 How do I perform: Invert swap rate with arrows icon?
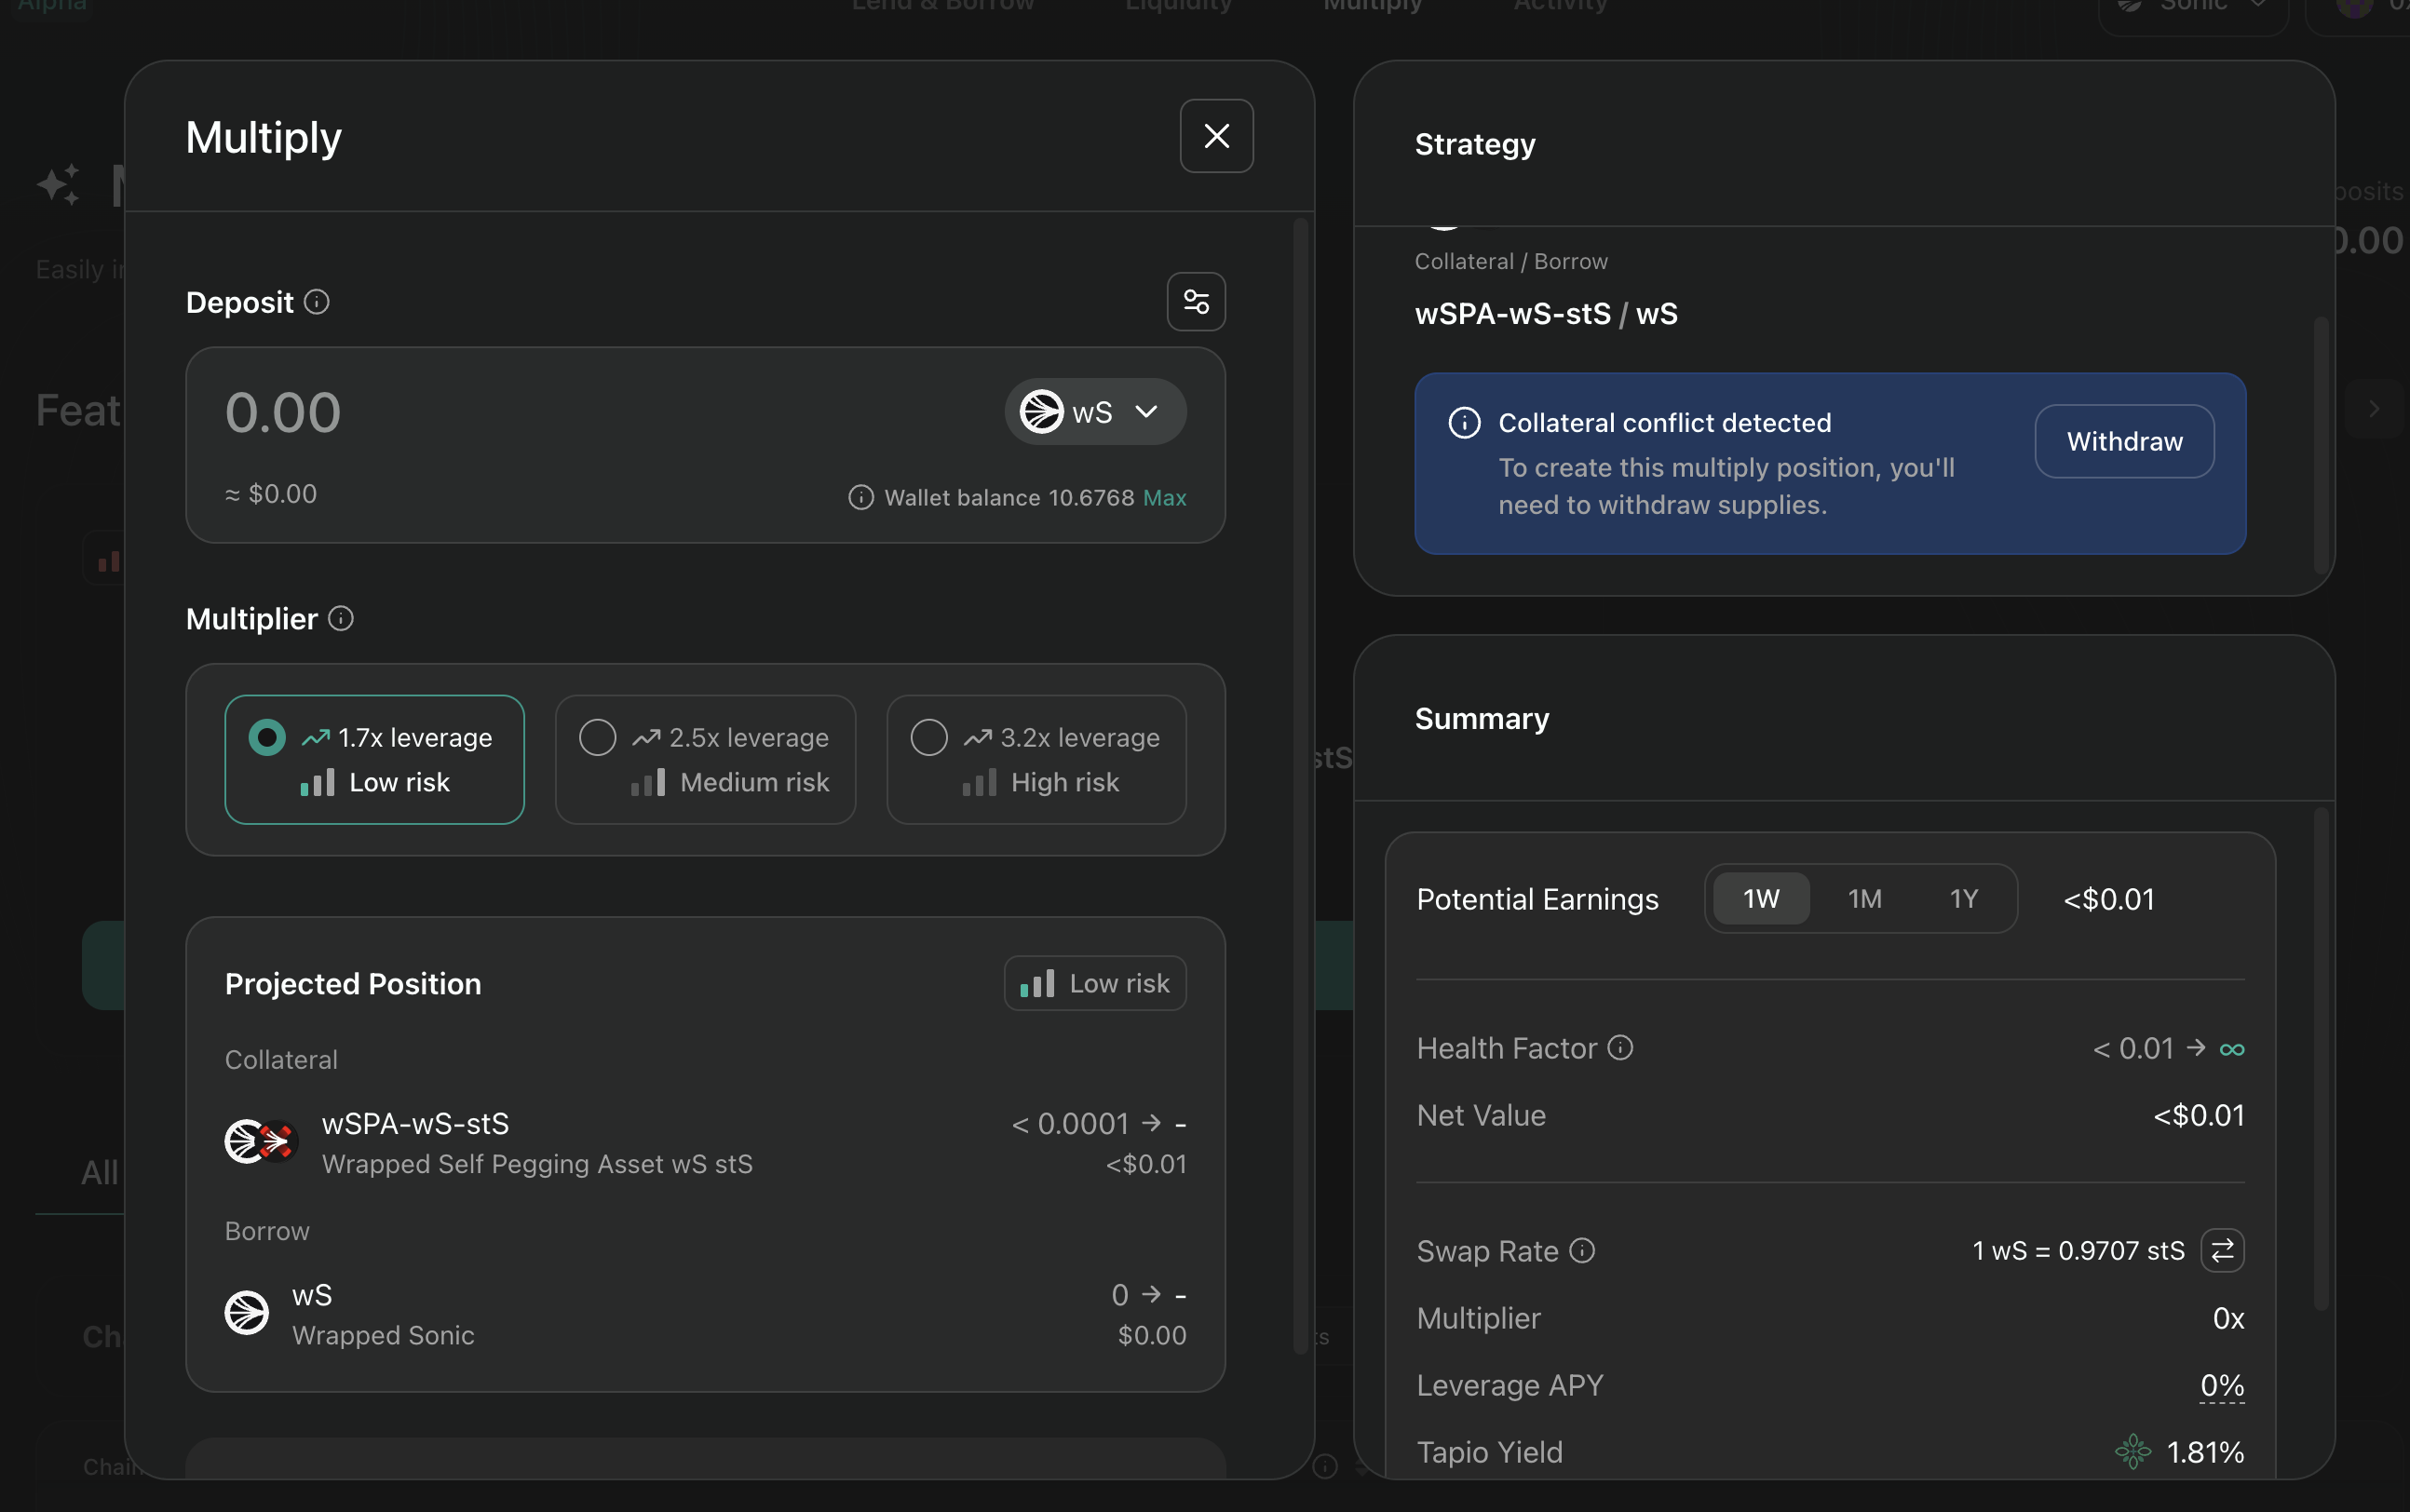[2222, 1251]
